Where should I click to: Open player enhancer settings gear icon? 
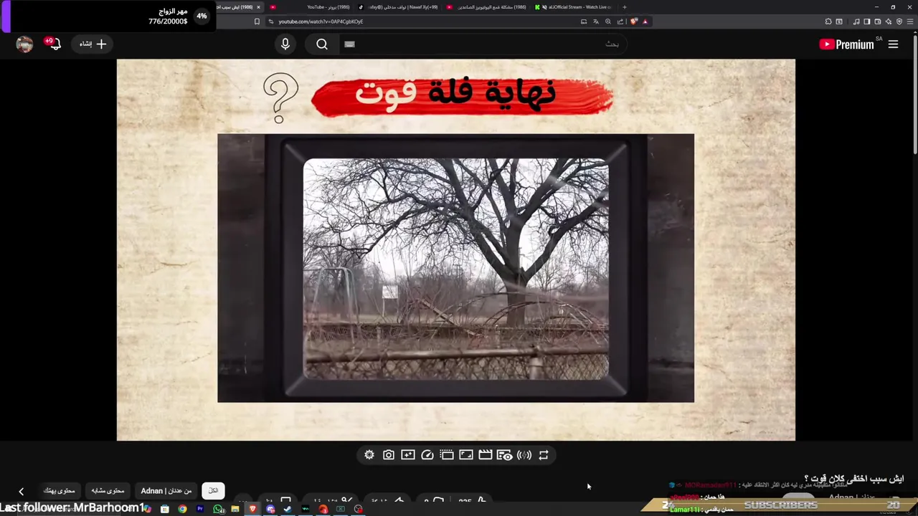point(369,455)
